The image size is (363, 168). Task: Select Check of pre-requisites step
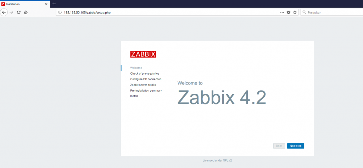145,74
